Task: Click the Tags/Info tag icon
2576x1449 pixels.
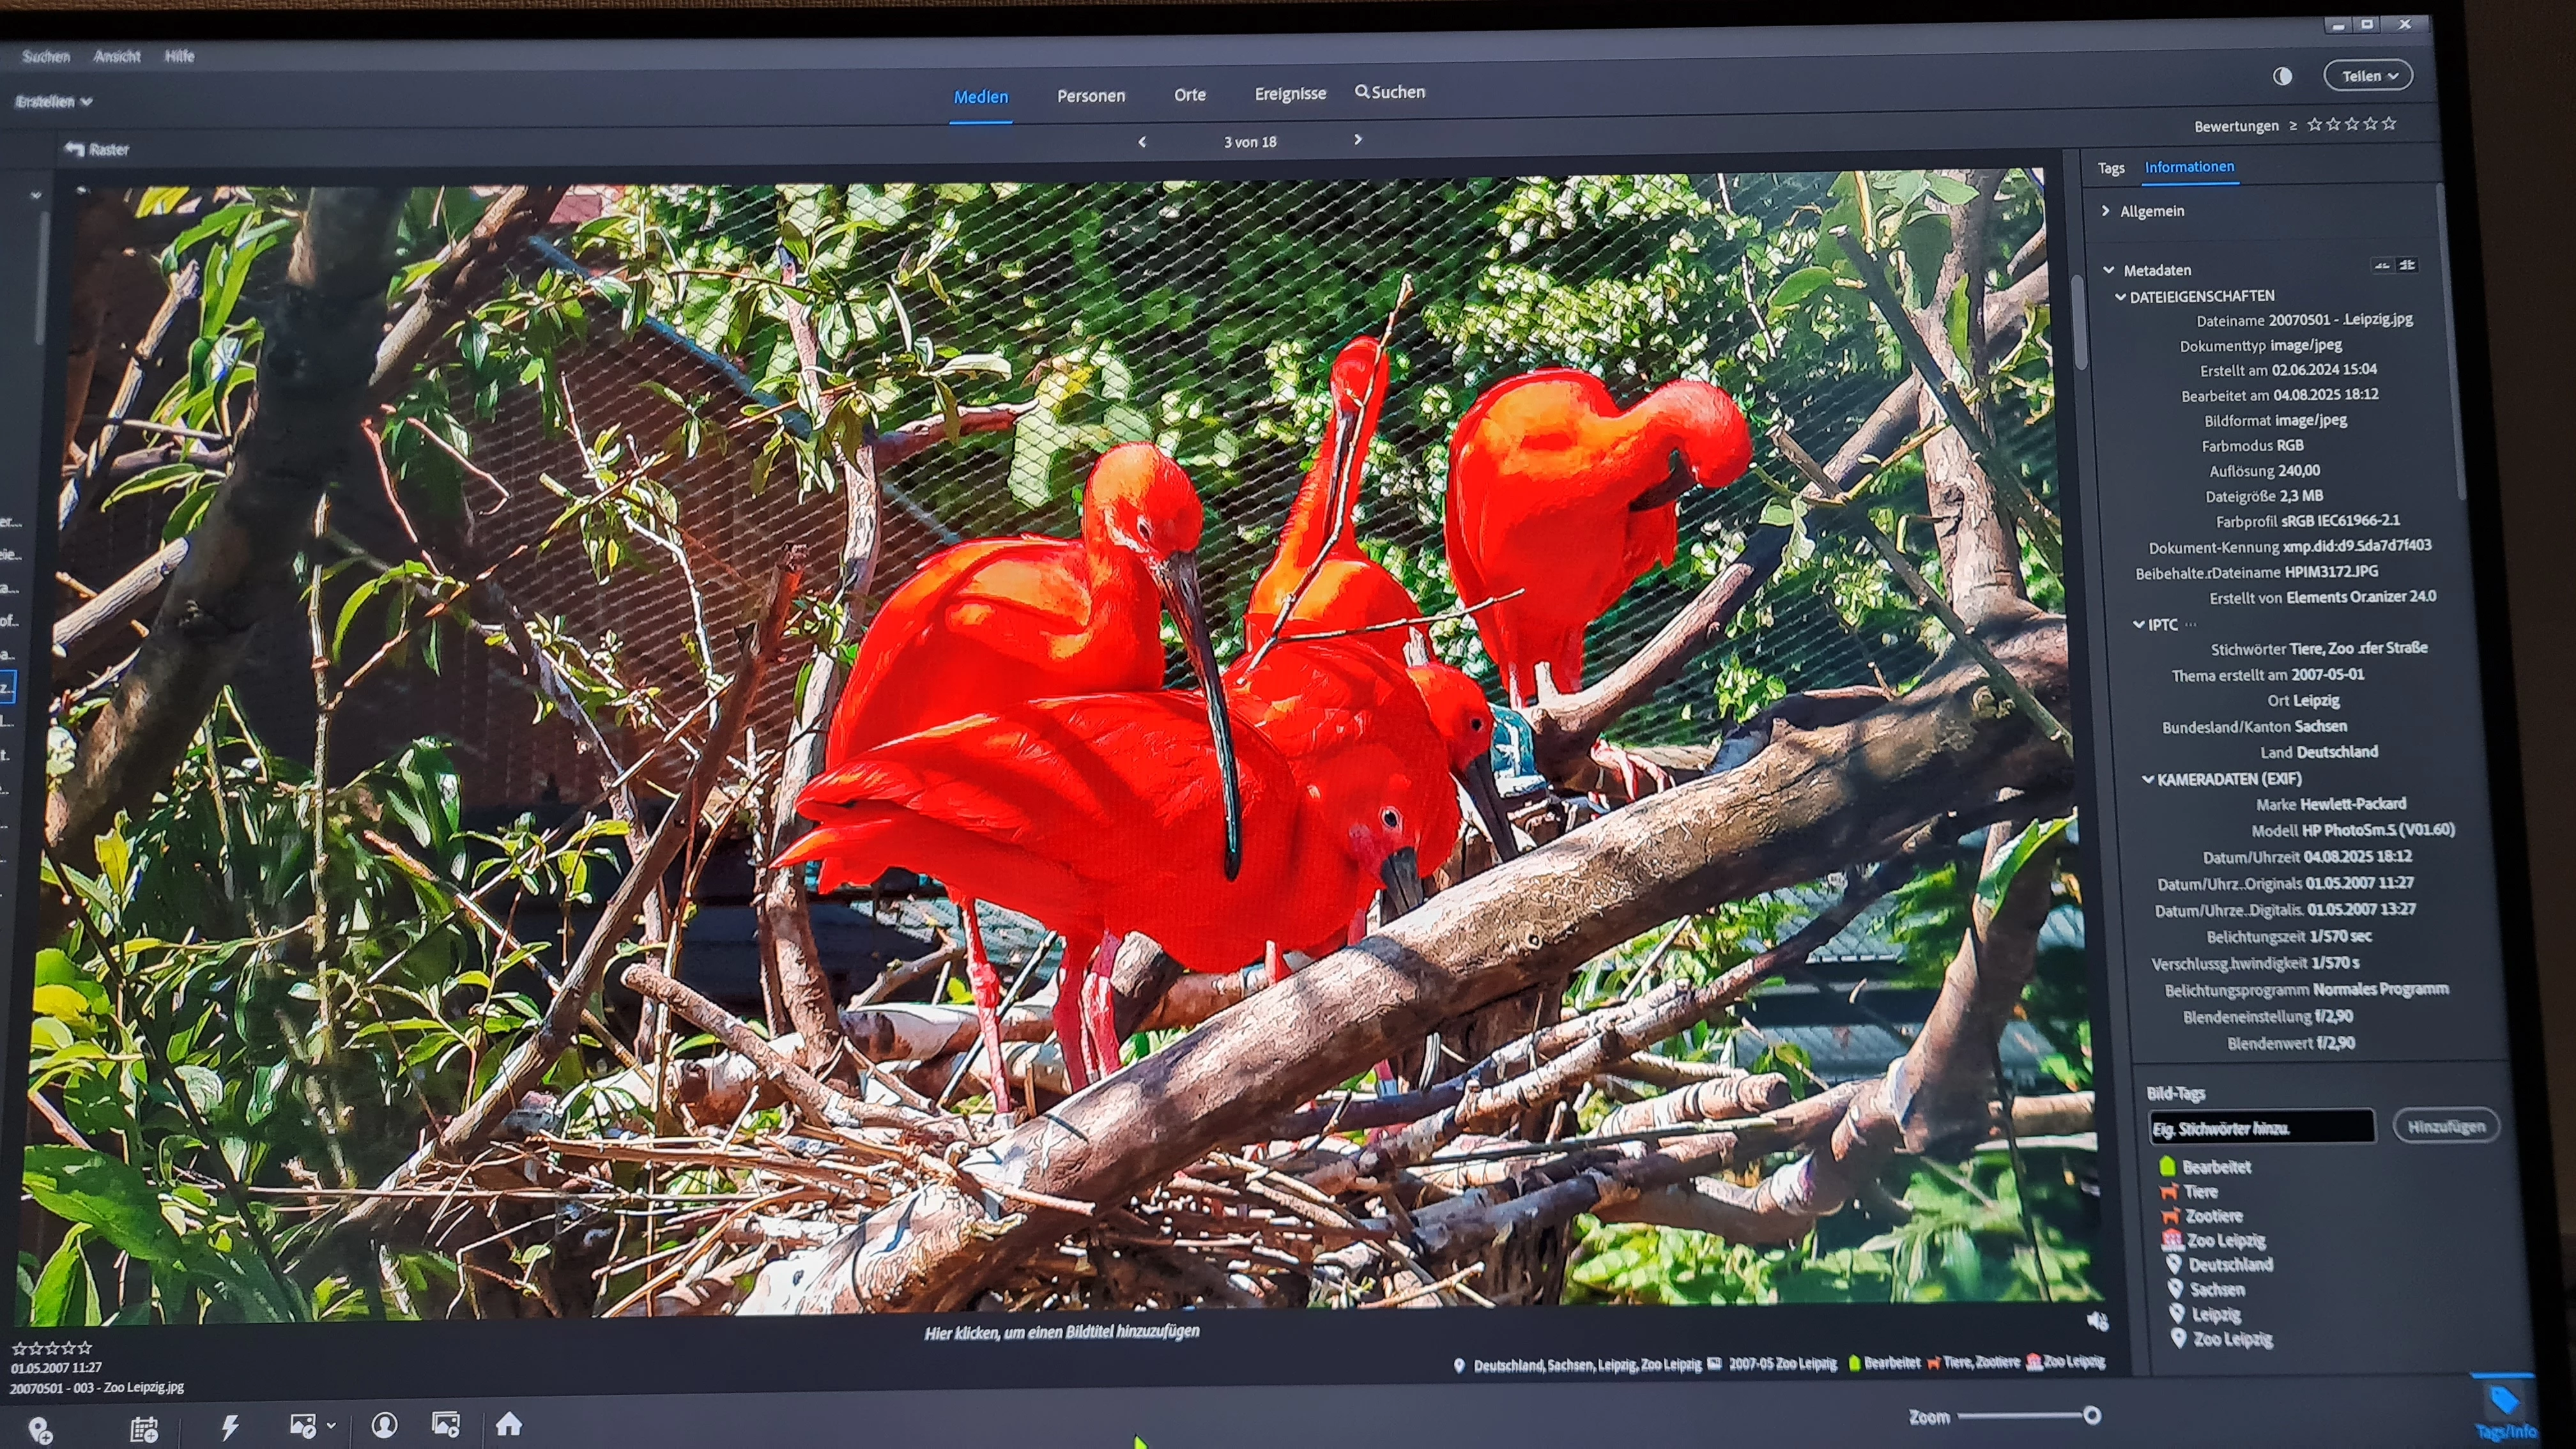Action: point(2504,1401)
